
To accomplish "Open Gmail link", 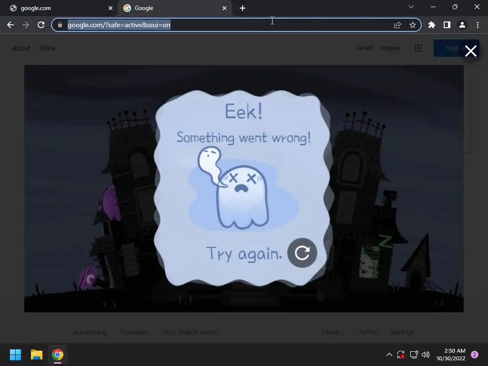I will [x=364, y=48].
